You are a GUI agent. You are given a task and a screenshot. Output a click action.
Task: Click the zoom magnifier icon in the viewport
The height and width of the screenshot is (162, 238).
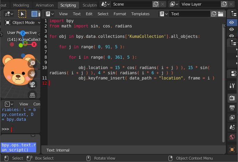click(32, 63)
